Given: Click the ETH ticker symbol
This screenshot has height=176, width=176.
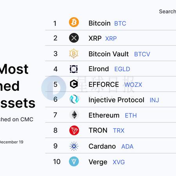Looking at the screenshot, I should 131,115.
